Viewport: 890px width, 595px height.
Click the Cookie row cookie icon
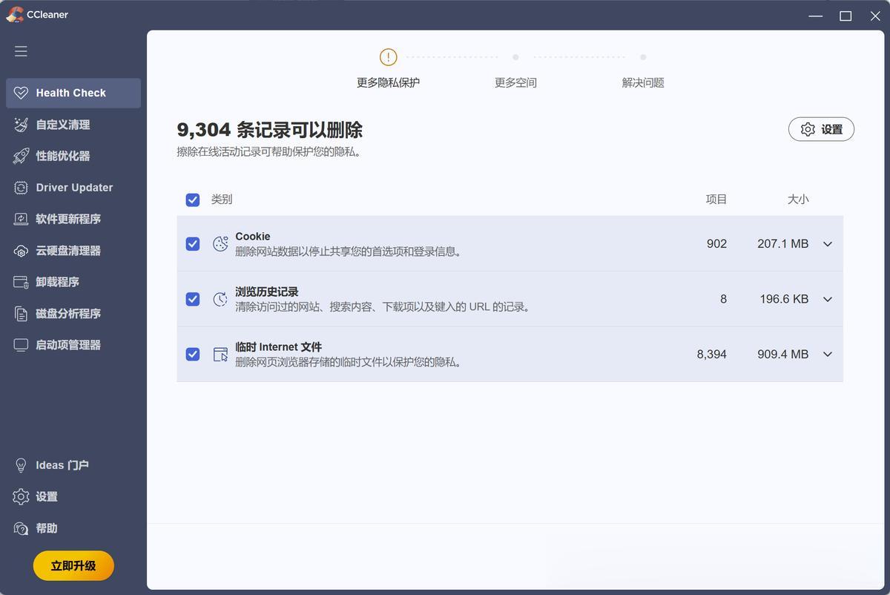(x=220, y=243)
